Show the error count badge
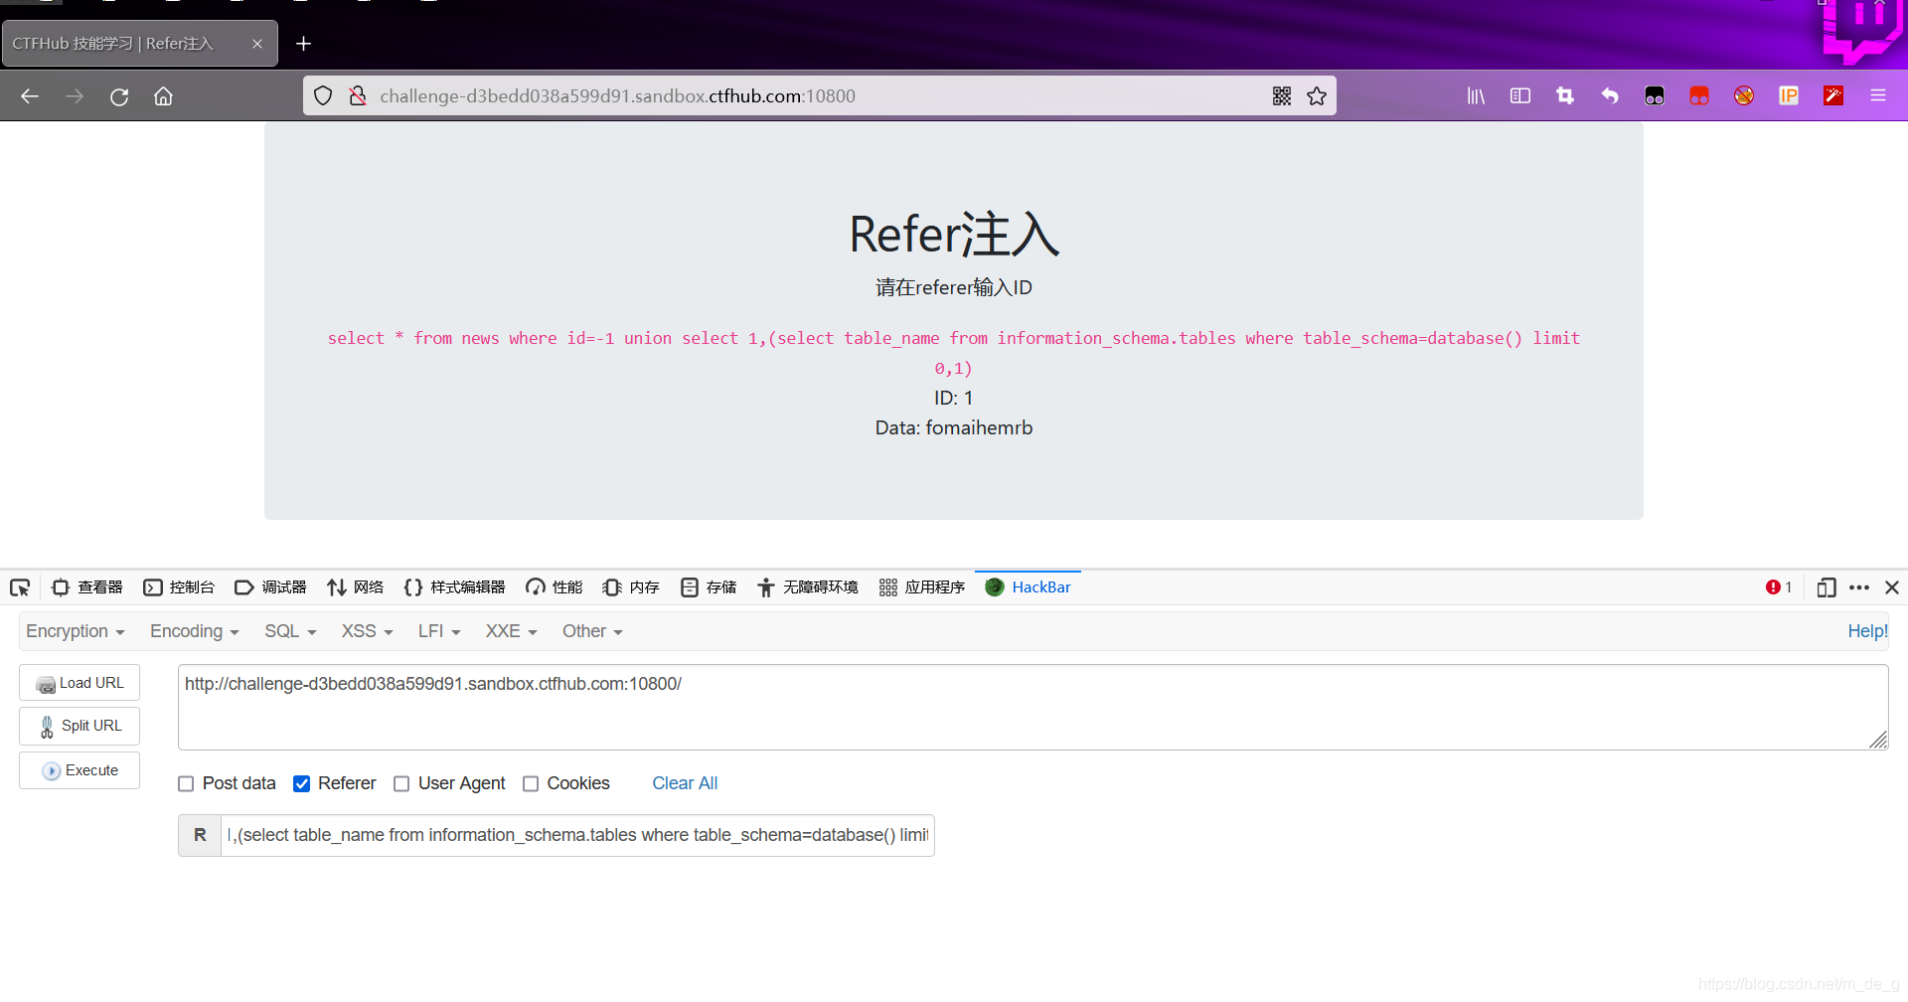The height and width of the screenshot is (1002, 1908). click(1779, 587)
